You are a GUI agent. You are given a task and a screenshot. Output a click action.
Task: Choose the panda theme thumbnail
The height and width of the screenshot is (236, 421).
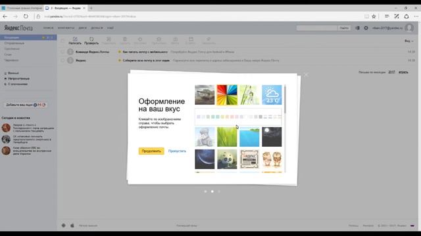(x=227, y=159)
